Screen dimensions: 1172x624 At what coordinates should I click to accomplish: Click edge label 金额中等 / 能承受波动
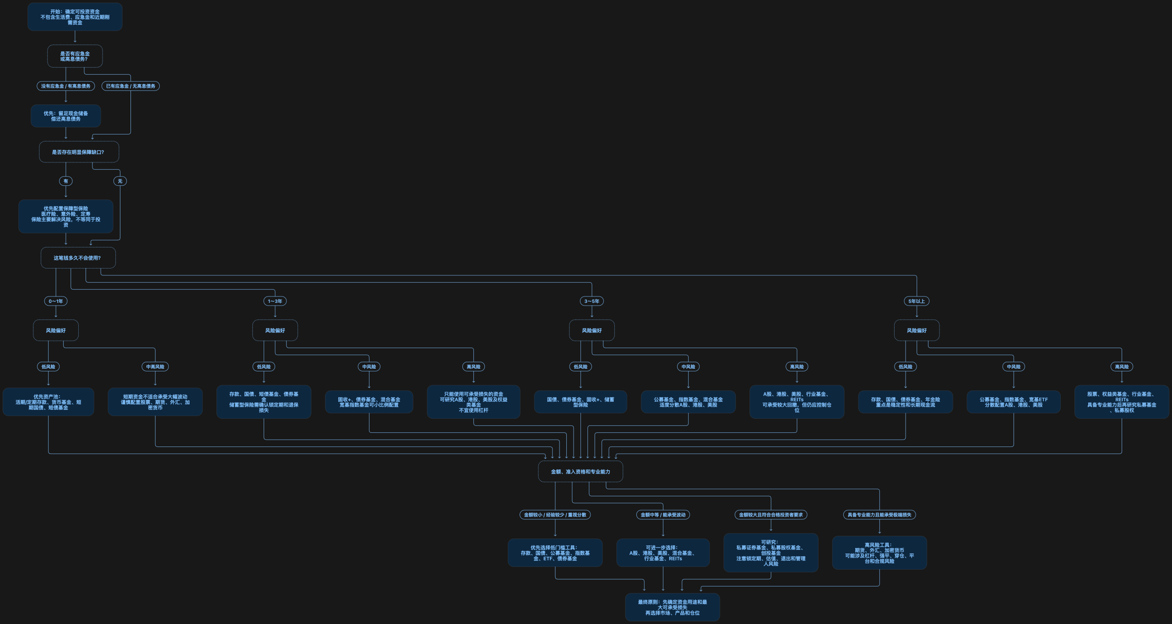tap(663, 515)
